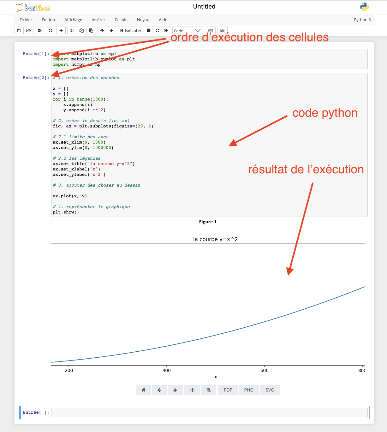Image resolution: width=387 pixels, height=432 pixels.
Task: Open a notebook file using the folder icon
Action: (x=28, y=30)
